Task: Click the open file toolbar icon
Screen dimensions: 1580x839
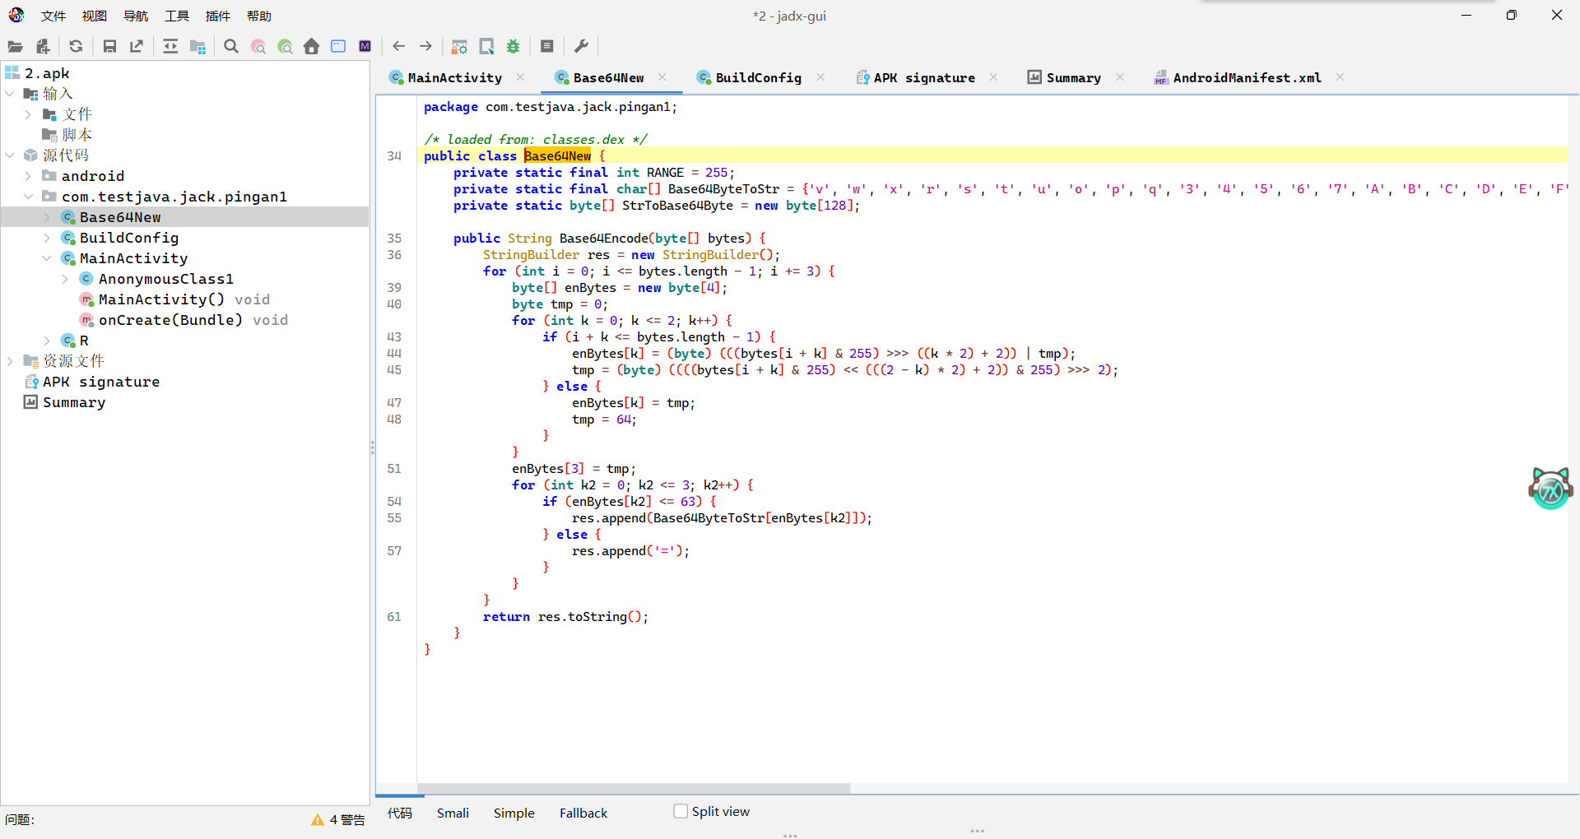Action: 15,47
